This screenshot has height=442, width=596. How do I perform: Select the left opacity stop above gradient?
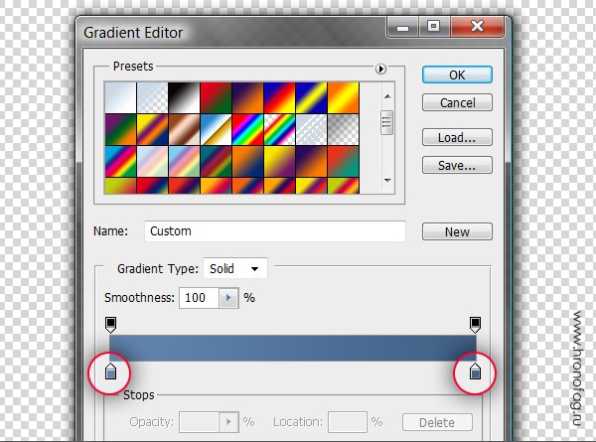click(110, 325)
